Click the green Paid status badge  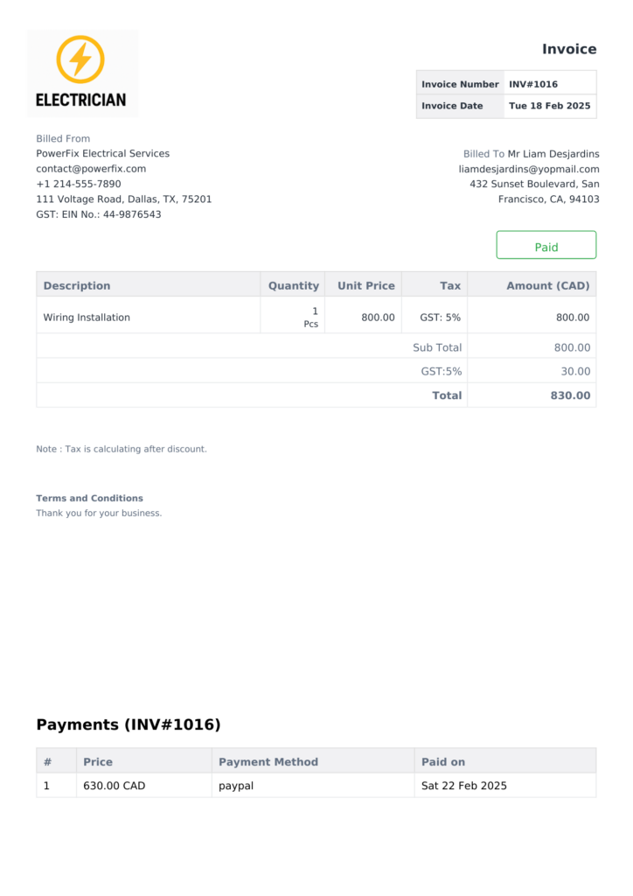pos(546,245)
